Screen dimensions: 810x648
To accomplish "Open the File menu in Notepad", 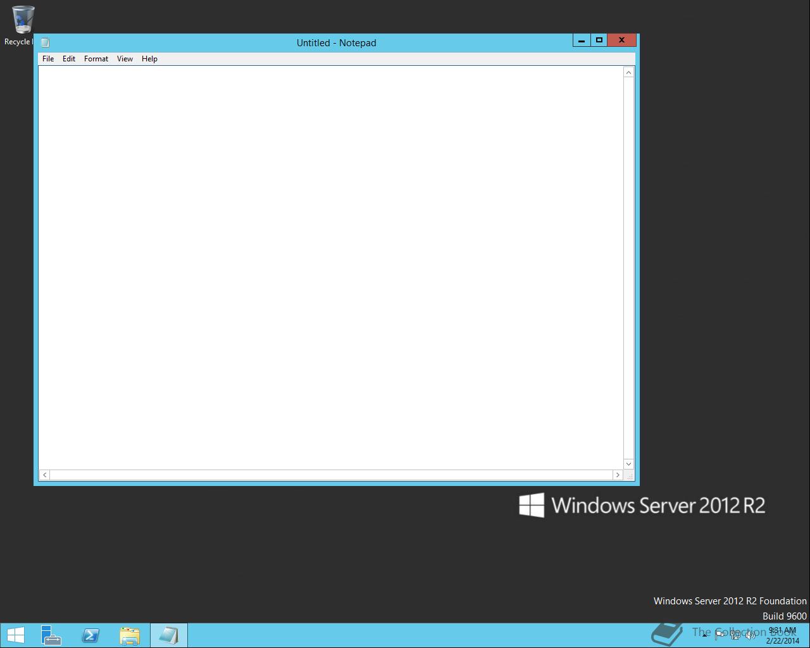I will [48, 59].
